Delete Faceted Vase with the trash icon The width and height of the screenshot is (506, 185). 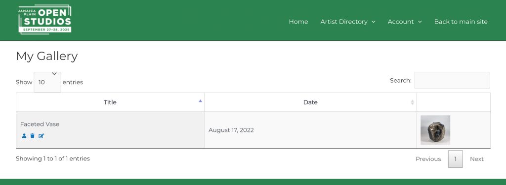[32, 136]
